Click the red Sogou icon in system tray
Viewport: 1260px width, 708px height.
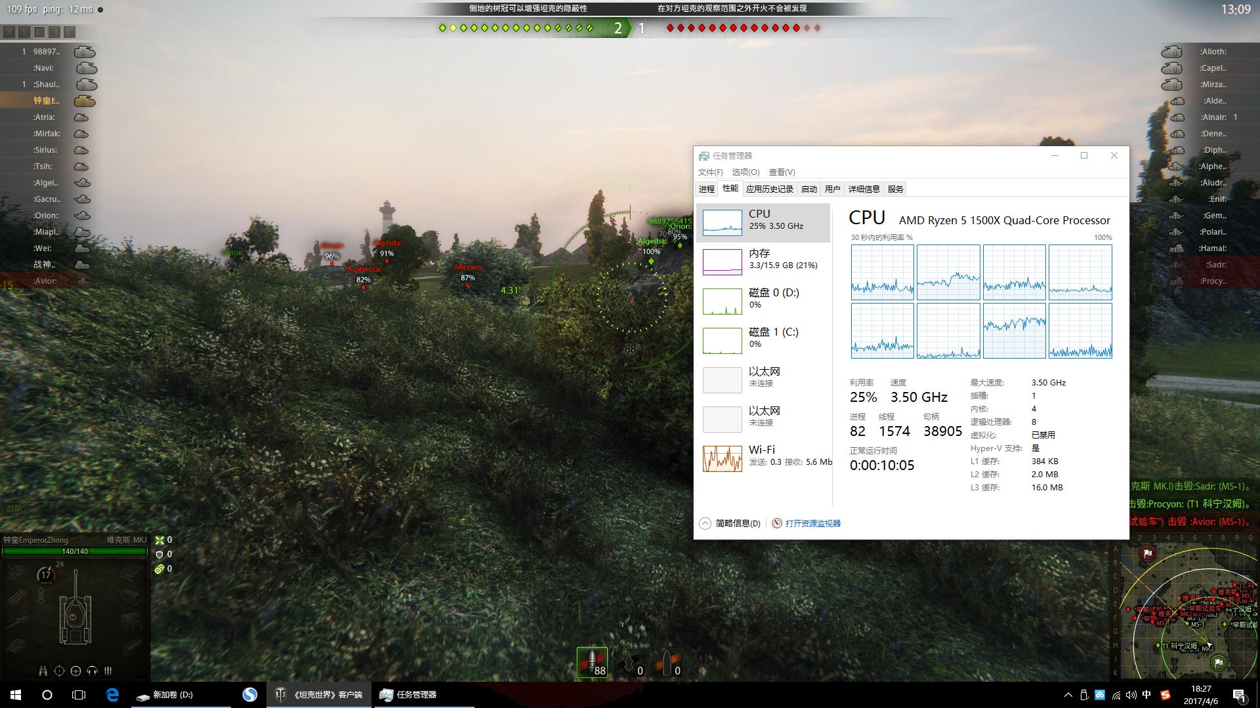[x=1165, y=695]
